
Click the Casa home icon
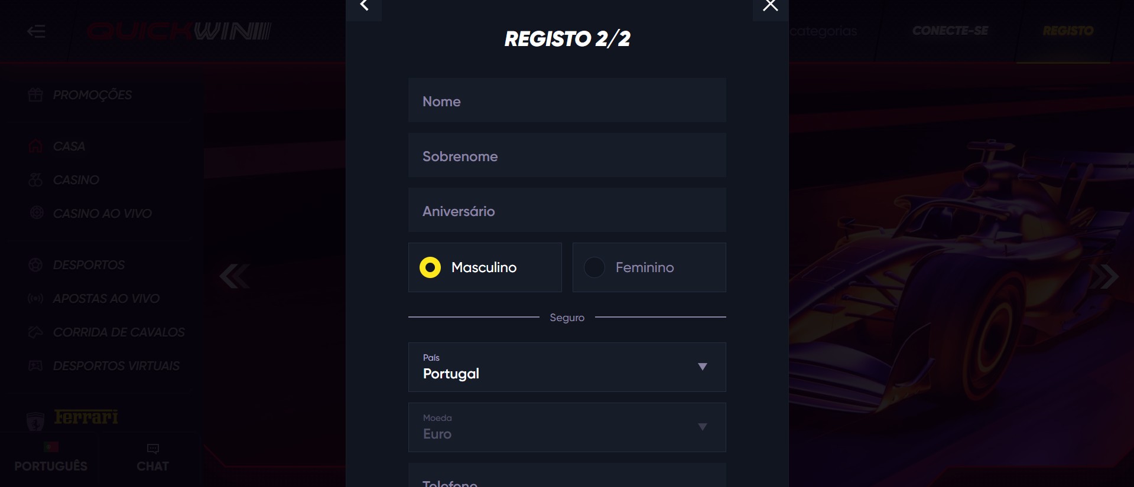(35, 146)
